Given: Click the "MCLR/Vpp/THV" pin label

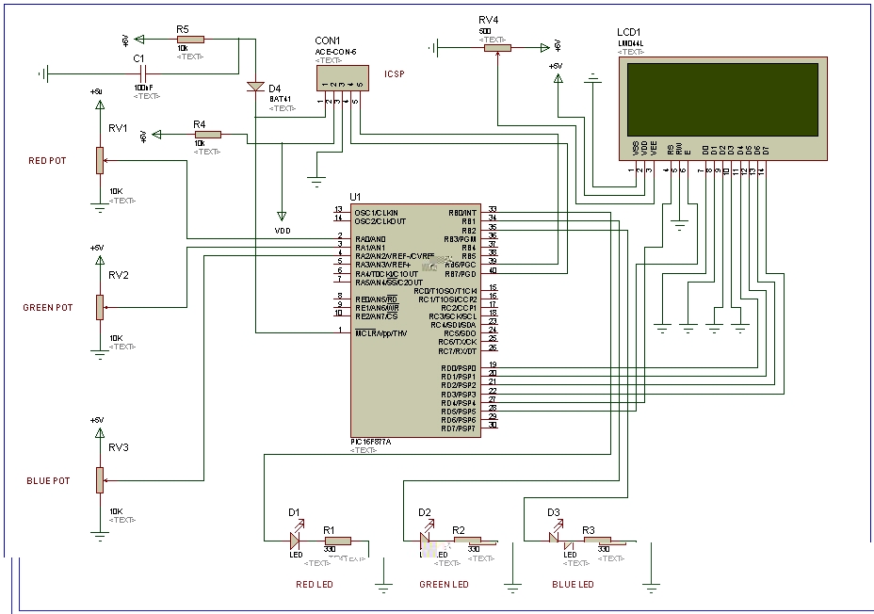Looking at the screenshot, I should [x=381, y=333].
